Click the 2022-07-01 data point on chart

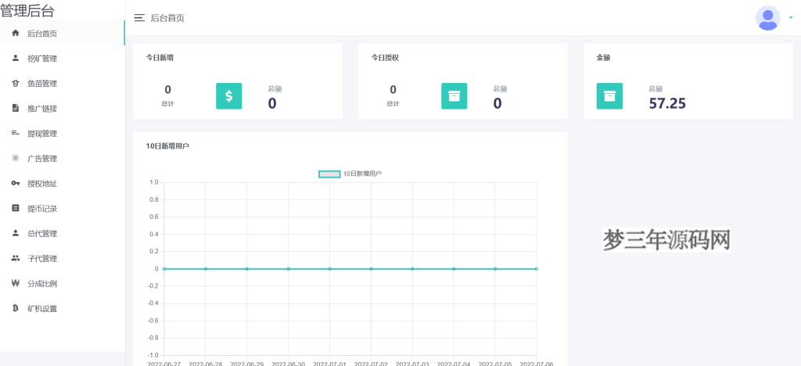coord(329,269)
